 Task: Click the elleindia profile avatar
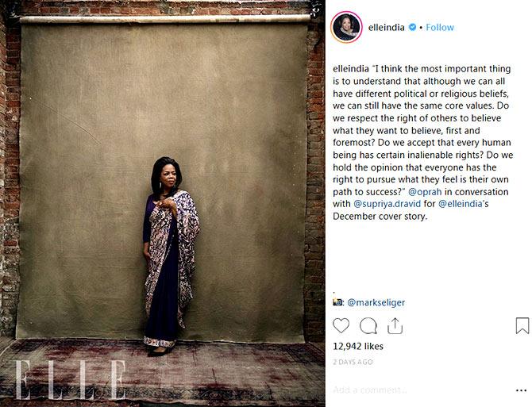coord(346,27)
